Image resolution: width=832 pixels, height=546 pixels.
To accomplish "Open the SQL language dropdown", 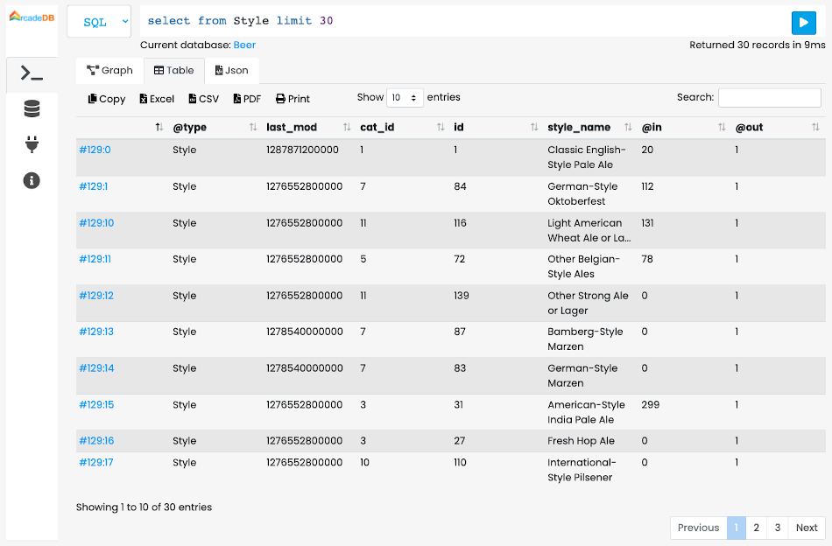I will tap(98, 21).
